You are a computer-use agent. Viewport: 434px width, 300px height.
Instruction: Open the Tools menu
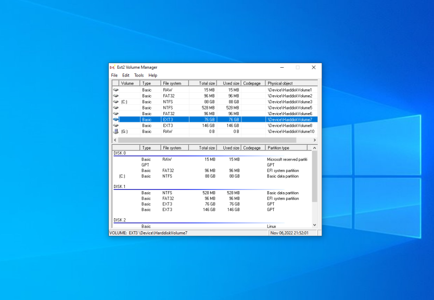[139, 76]
